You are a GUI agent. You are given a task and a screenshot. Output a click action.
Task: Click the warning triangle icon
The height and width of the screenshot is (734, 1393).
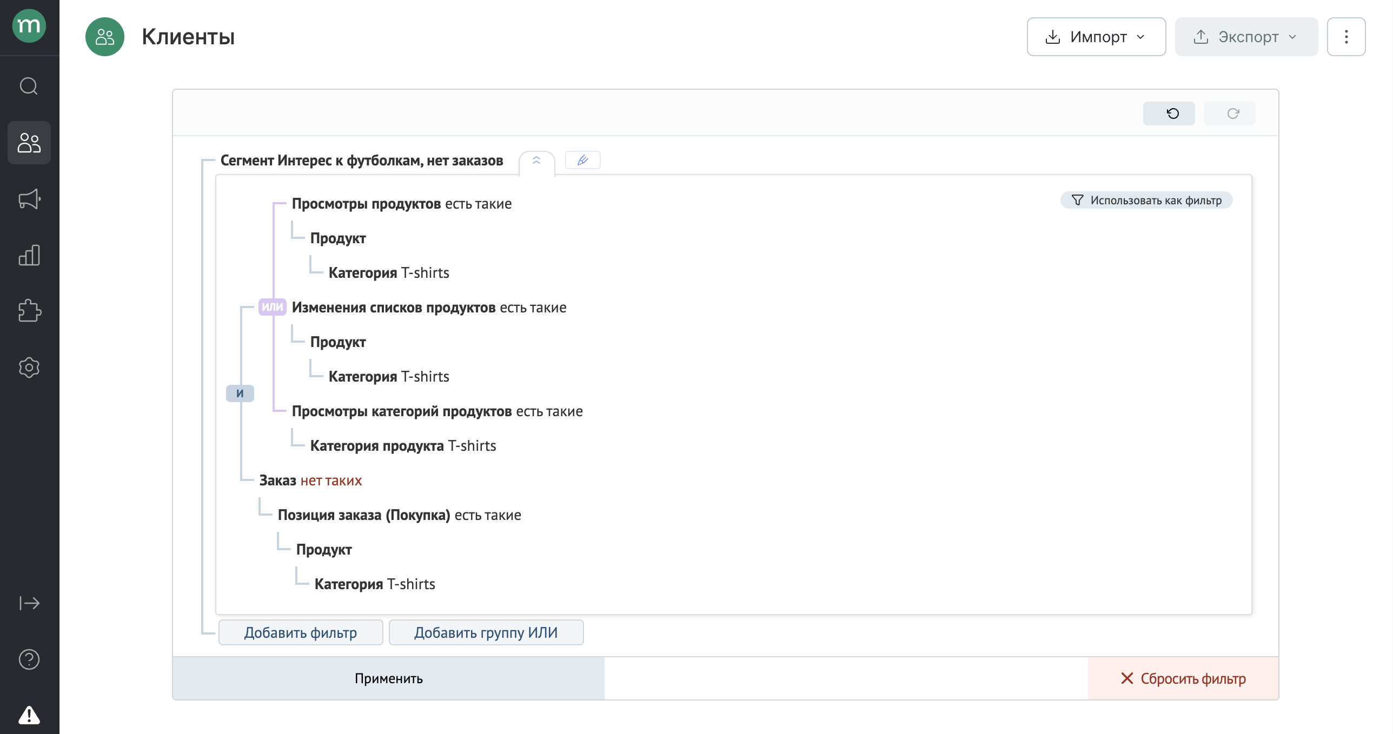(29, 715)
